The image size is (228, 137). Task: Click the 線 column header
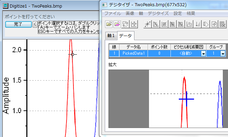point(114,47)
